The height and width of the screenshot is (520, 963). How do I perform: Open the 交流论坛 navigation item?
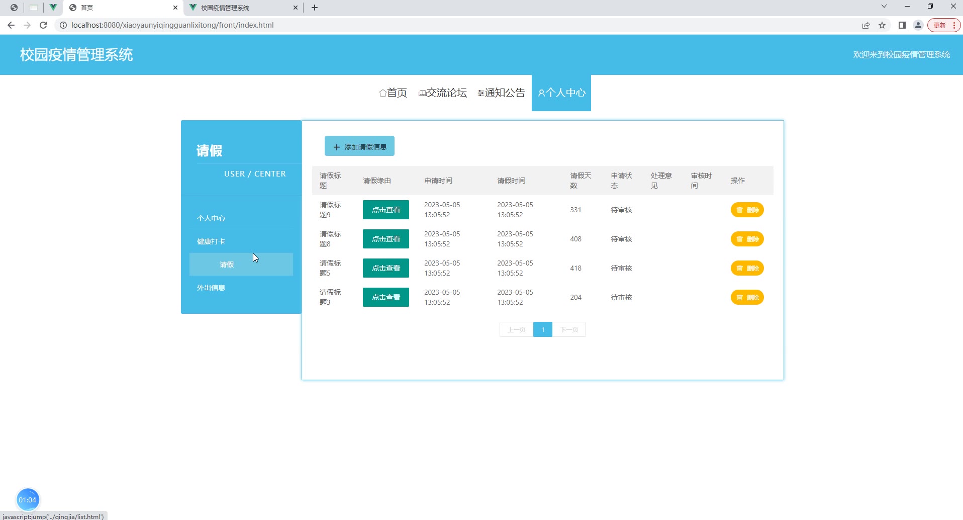(442, 93)
